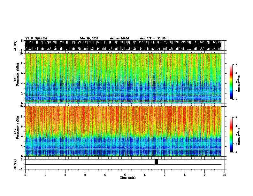The width and height of the screenshot is (253, 196).
Task: Click the log(PSD) label beside ch.1 color bar
Action: click(x=239, y=83)
